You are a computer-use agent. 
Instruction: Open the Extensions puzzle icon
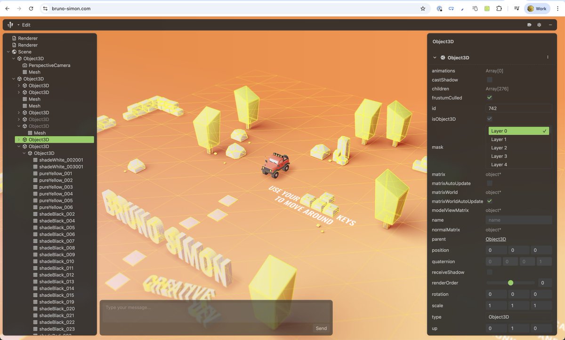(x=499, y=8)
